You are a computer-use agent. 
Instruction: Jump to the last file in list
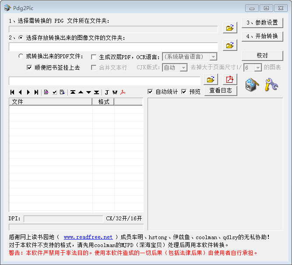point(36,92)
